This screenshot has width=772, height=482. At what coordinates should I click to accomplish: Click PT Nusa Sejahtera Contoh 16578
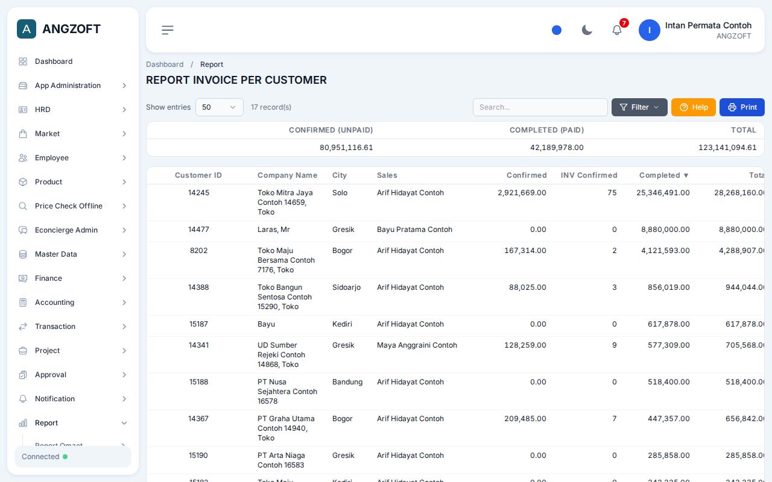coord(287,392)
